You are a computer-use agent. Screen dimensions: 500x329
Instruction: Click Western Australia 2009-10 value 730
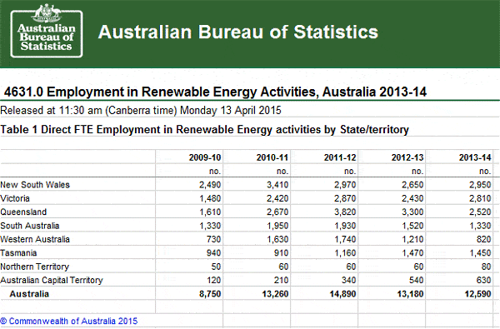213,239
